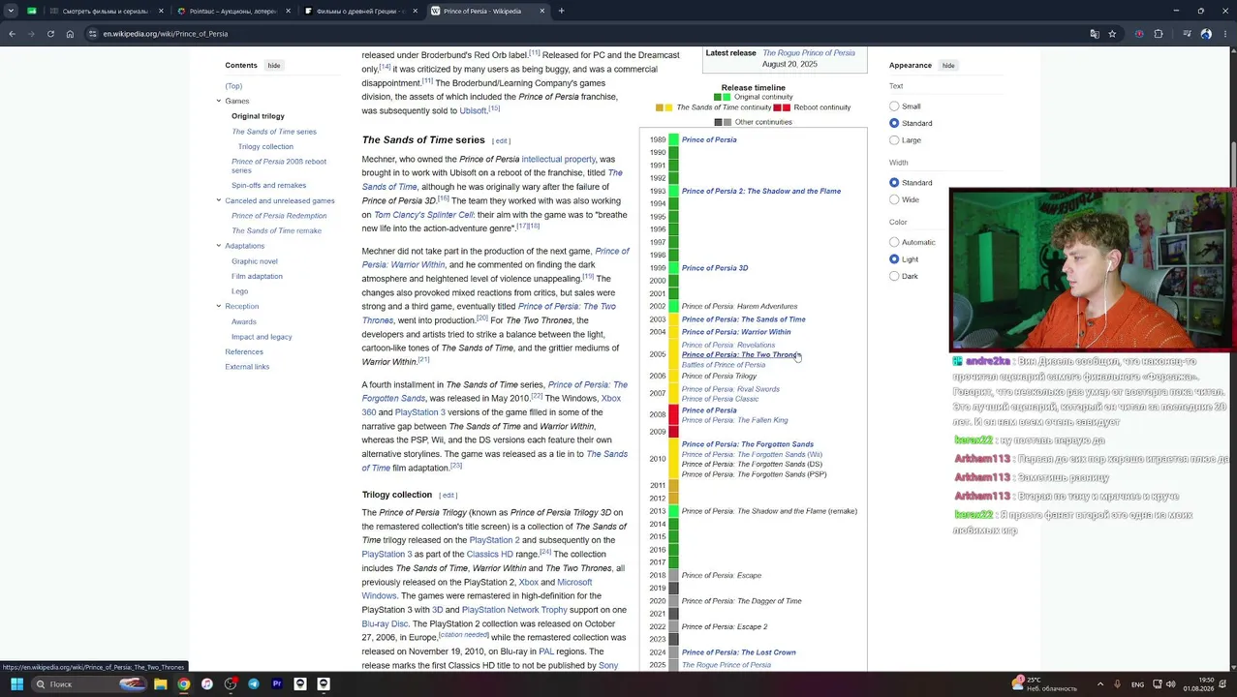Open Google Chrome from the taskbar
This screenshot has height=697, width=1237.
[183, 683]
